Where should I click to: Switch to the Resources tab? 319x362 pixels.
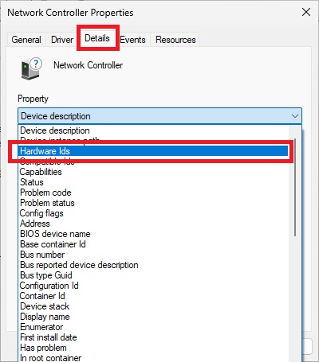coord(175,40)
